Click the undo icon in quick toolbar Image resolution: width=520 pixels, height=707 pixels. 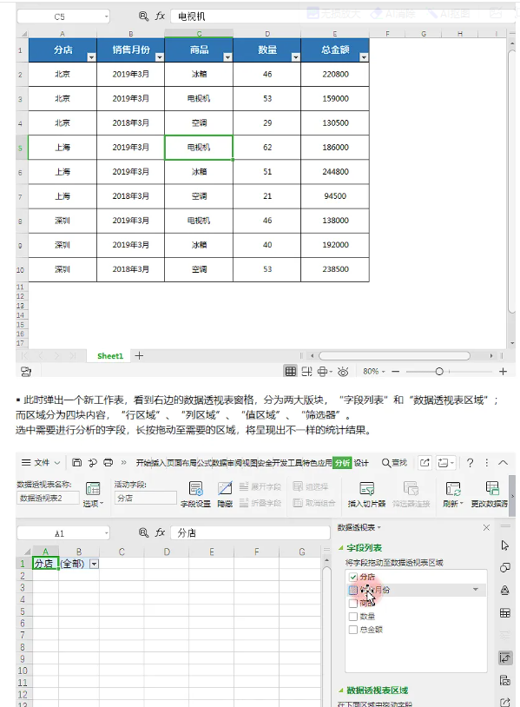tap(92, 463)
